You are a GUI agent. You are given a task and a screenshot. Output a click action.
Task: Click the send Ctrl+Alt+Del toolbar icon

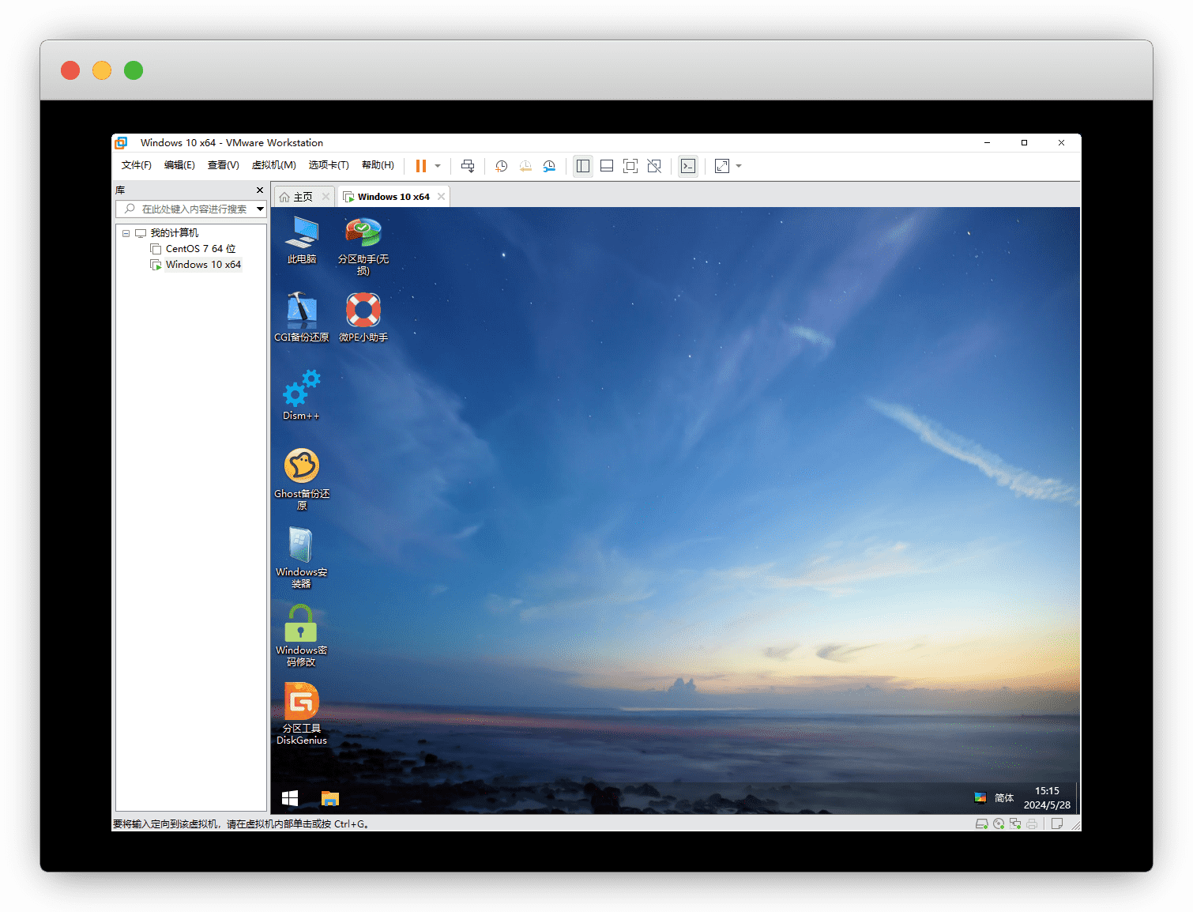click(468, 166)
